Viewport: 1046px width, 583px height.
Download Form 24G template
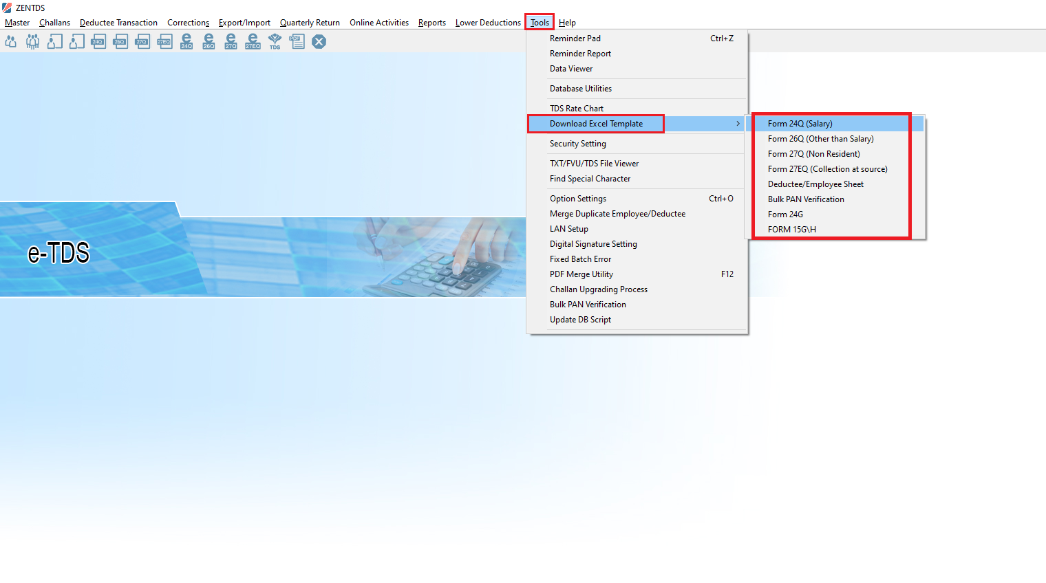coord(835,214)
